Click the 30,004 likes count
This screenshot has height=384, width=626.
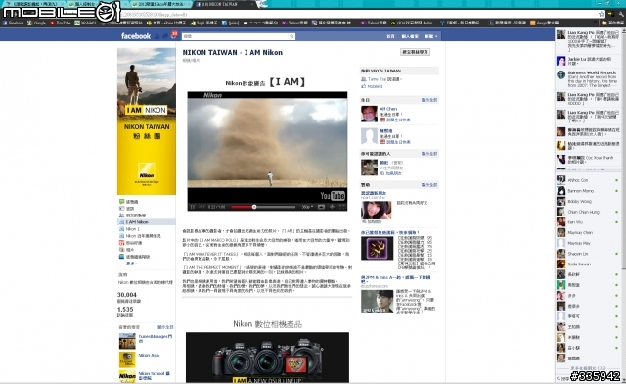click(x=127, y=295)
